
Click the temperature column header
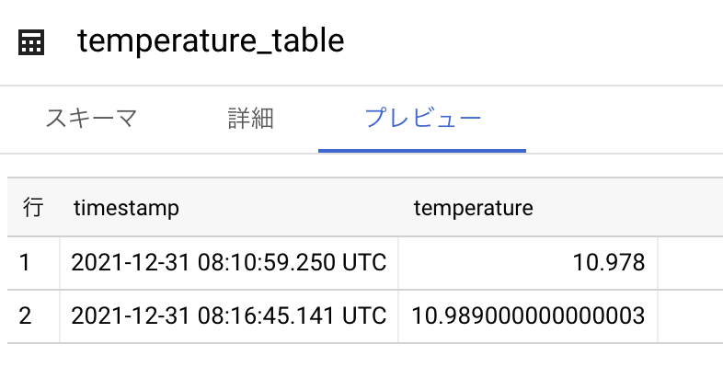point(473,208)
